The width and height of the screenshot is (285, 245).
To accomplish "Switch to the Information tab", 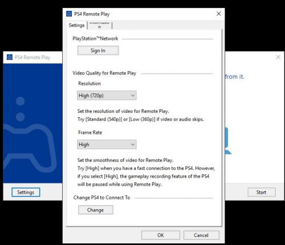I will [x=100, y=25].
